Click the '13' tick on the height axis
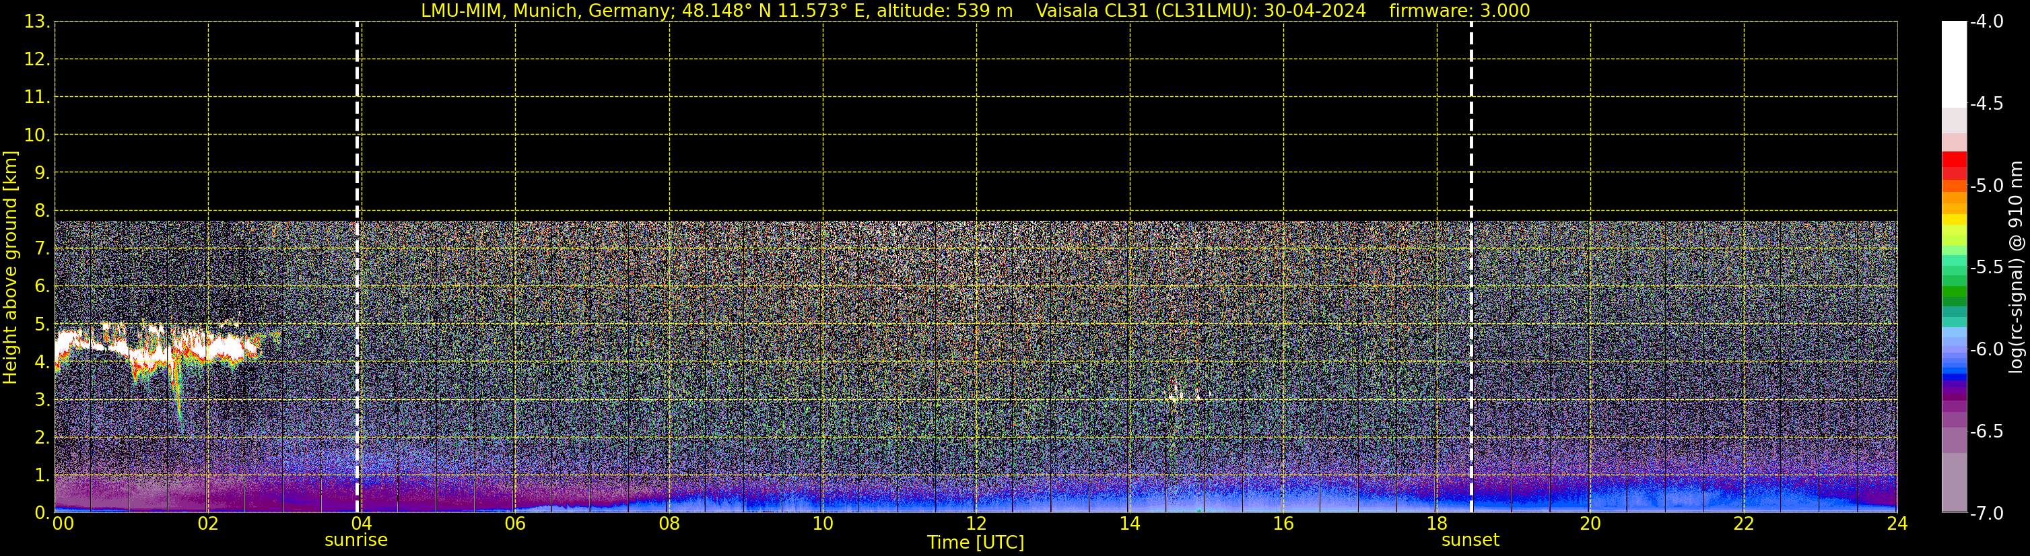The height and width of the screenshot is (556, 2030). (36, 22)
